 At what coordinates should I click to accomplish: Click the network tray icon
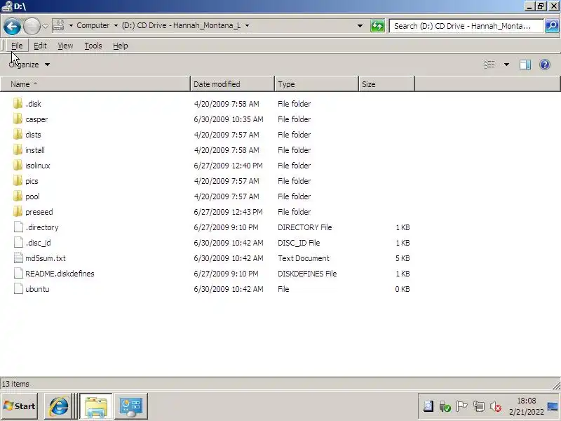click(x=479, y=407)
